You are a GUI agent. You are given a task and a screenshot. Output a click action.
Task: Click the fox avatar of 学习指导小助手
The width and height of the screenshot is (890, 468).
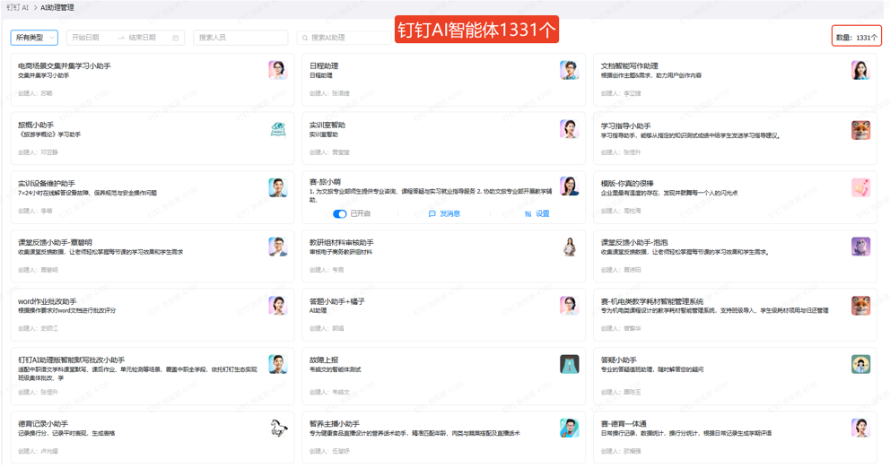[x=860, y=130]
